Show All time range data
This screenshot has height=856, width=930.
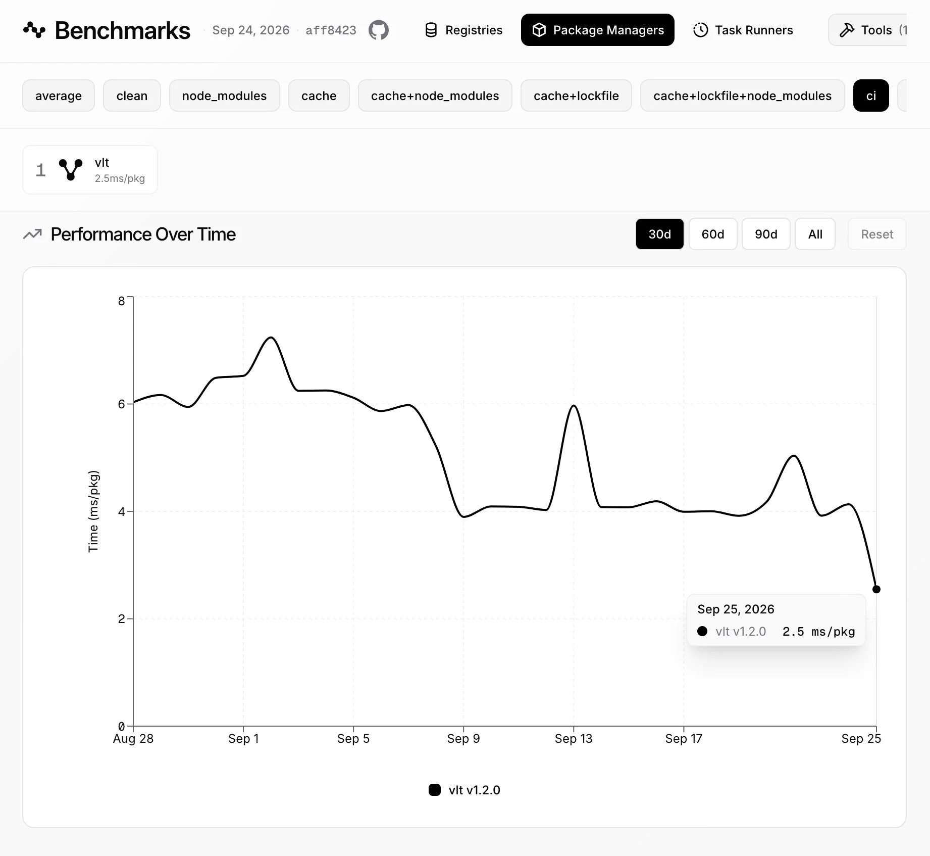[815, 234]
